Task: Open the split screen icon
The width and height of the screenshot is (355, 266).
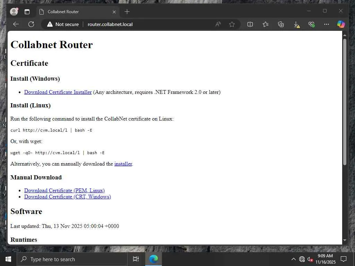Action: 250,24
